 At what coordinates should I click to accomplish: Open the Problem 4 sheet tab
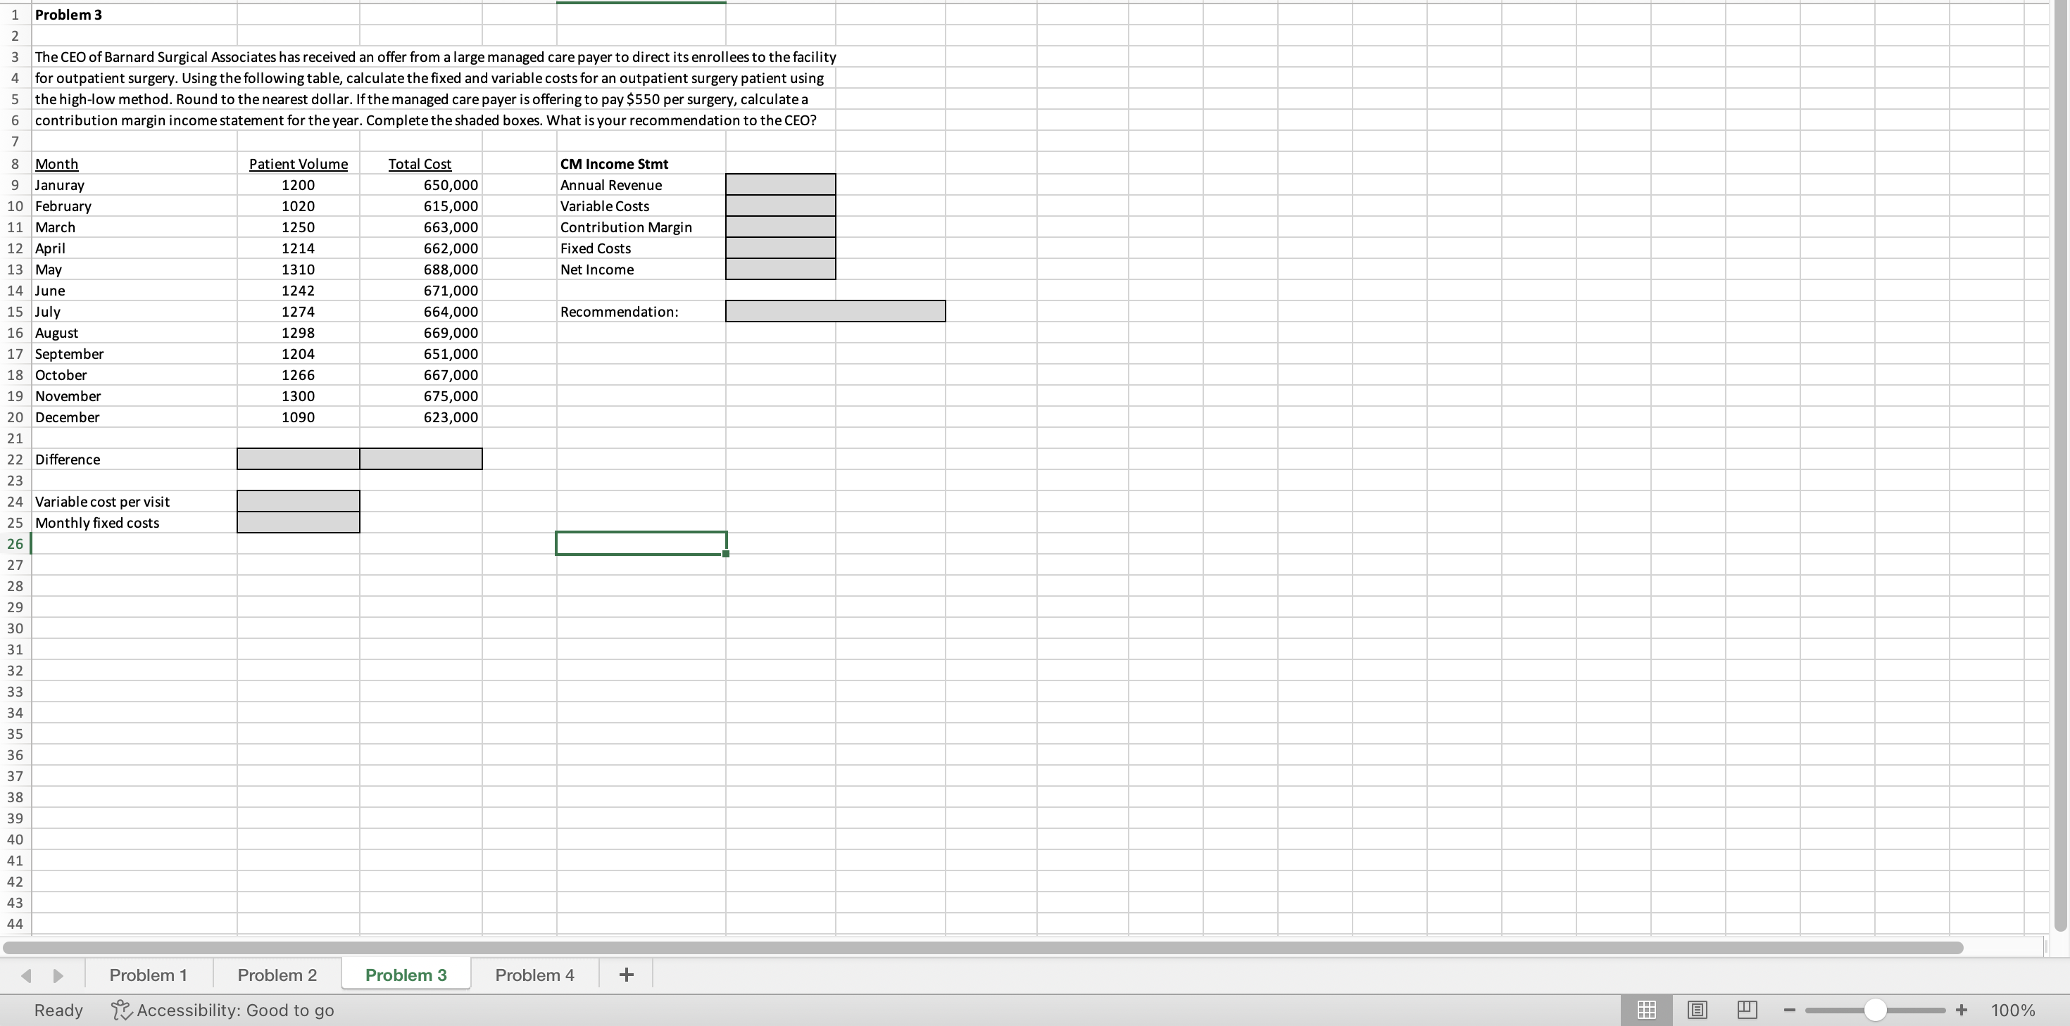(534, 975)
